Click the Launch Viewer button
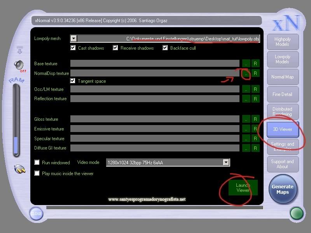Image resolution: width=311 pixels, height=233 pixels. tap(243, 188)
